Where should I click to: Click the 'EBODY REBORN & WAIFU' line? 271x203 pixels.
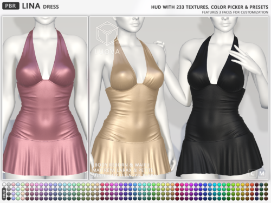(x=121, y=165)
